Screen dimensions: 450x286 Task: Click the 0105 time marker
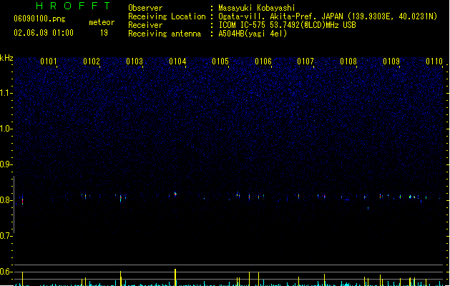220,61
